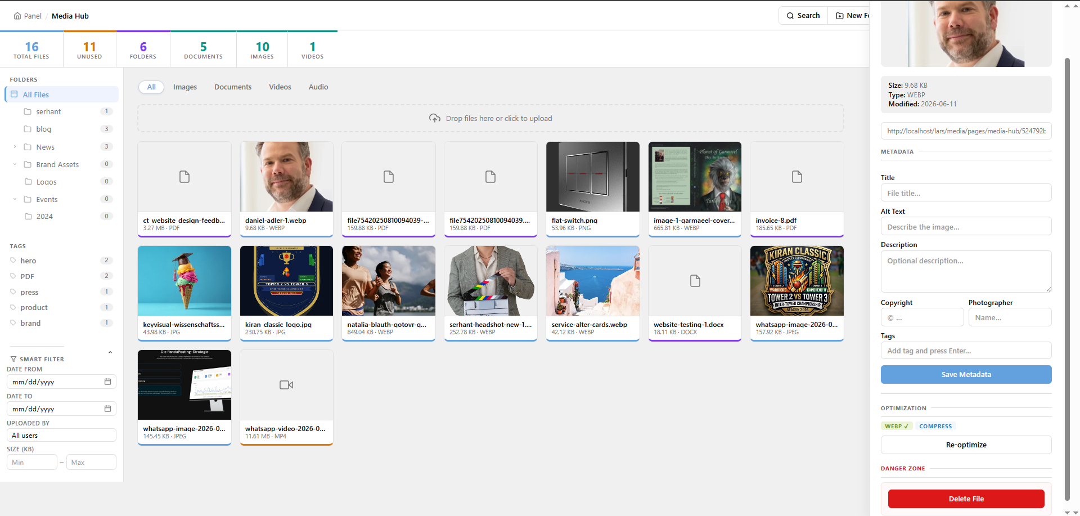Click document icon on website-testing-1.docx card
Screen dimensions: 1080x516
point(695,281)
